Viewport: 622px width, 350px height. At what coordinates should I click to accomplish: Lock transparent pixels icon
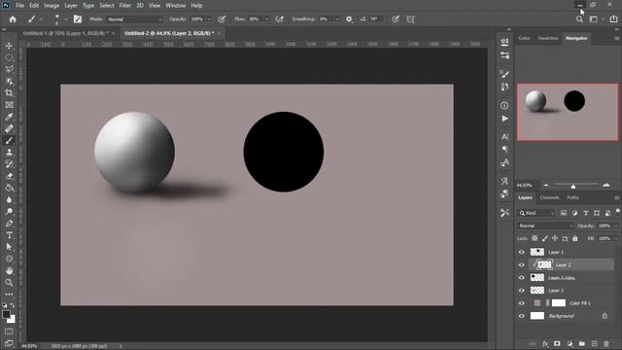(x=535, y=238)
